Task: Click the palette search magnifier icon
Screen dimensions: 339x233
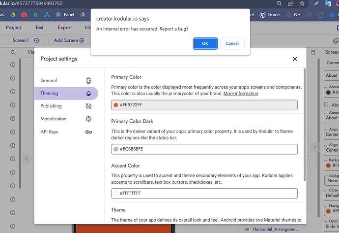Action: (13, 52)
